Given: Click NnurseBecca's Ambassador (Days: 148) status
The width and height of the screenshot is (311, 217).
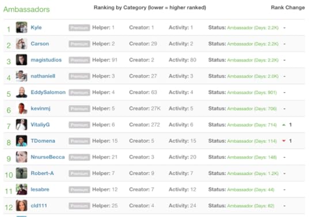Looking at the screenshot, I should (x=252, y=157).
